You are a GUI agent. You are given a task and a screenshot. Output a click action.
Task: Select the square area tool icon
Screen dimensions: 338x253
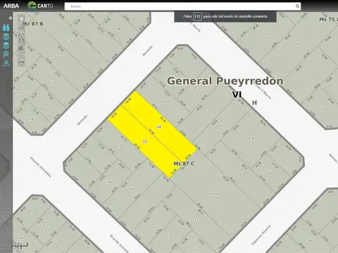click(x=21, y=48)
